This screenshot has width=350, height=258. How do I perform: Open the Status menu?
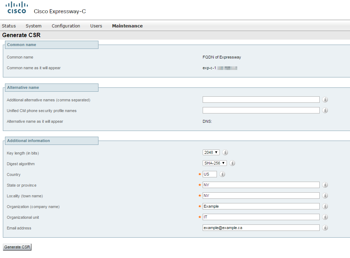(x=9, y=26)
